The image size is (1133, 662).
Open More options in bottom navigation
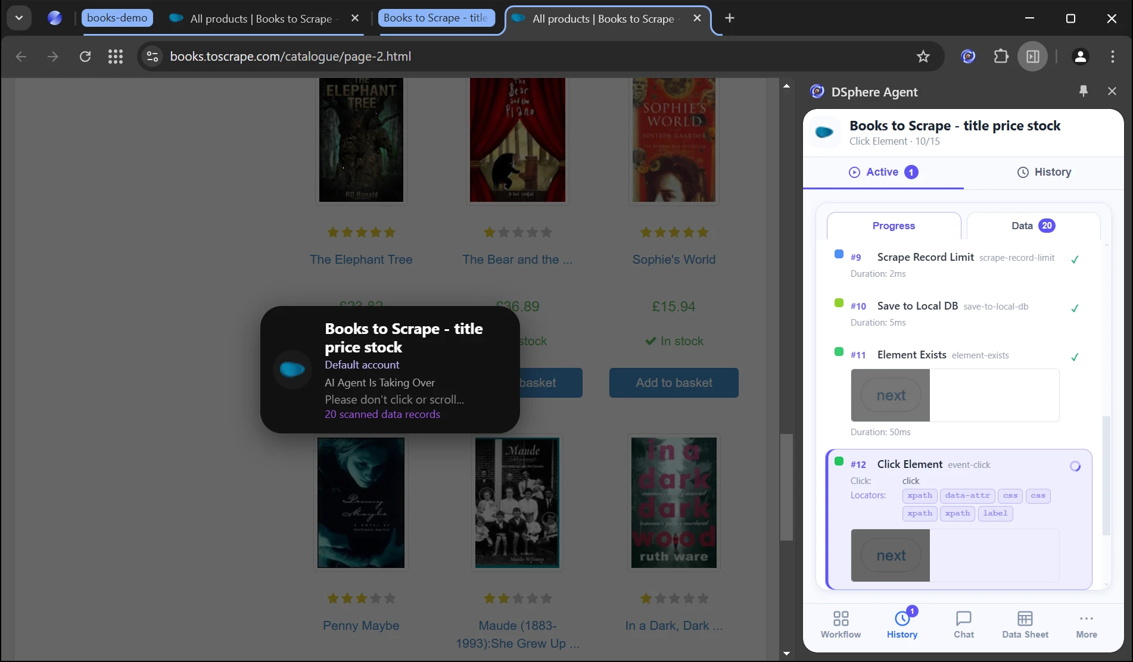pos(1087,624)
